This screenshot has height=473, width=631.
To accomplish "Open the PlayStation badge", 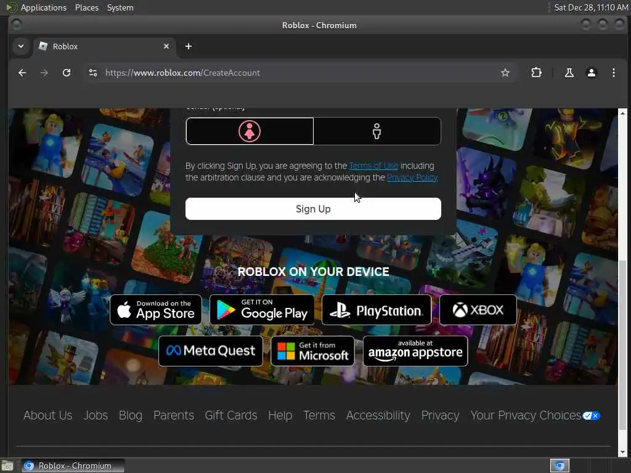I will [x=377, y=310].
